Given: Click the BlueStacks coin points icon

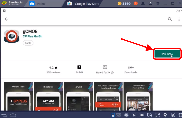Looking at the screenshot, I should [x=120, y=3].
